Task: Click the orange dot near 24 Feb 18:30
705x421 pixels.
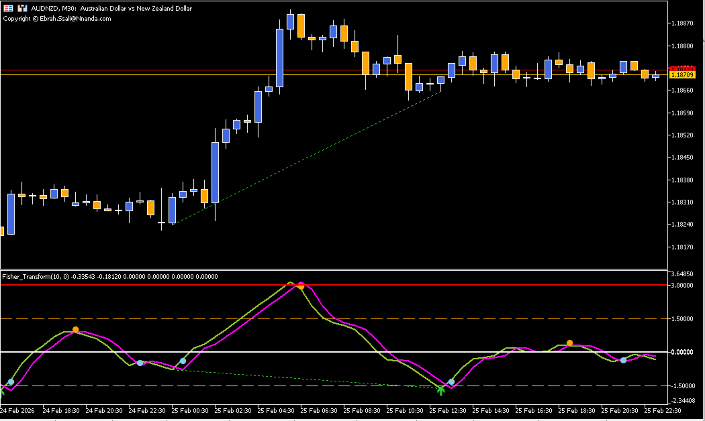Action: 75,330
